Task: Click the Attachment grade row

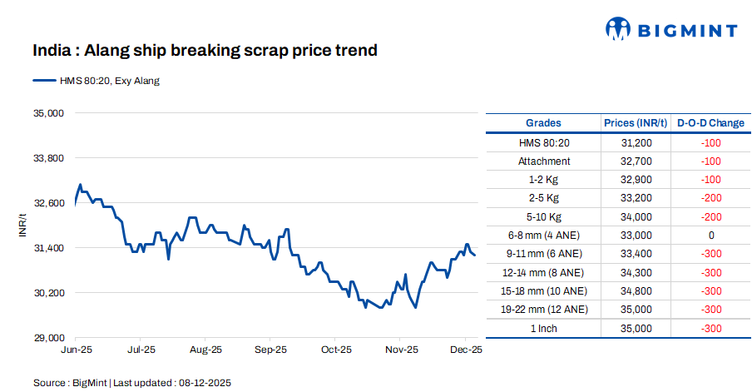Action: pyautogui.click(x=544, y=161)
